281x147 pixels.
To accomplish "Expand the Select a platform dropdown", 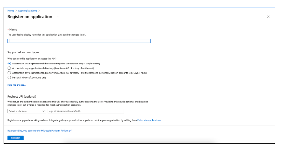I will tap(26, 111).
